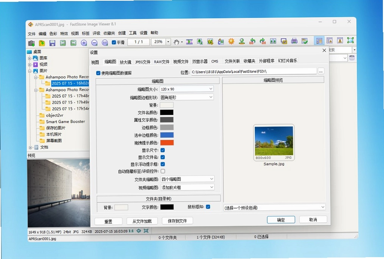Click the 1:1 actual size toolbar icon
The width and height of the screenshot is (384, 259).
click(105, 43)
